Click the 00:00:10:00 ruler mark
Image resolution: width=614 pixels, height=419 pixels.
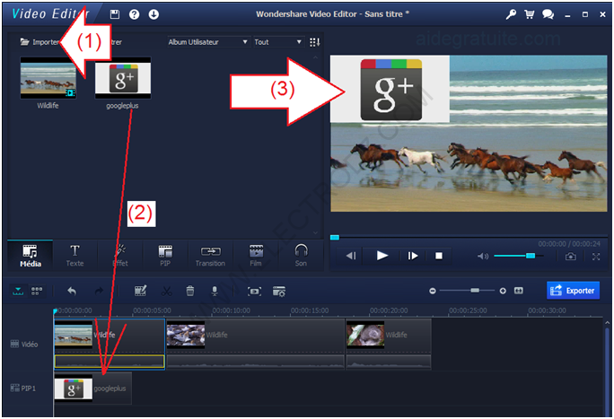(x=231, y=310)
